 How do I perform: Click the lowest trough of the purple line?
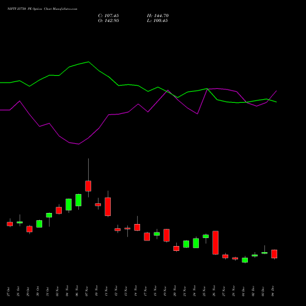click(x=79, y=144)
